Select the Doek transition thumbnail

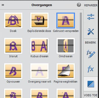click(x=13, y=21)
